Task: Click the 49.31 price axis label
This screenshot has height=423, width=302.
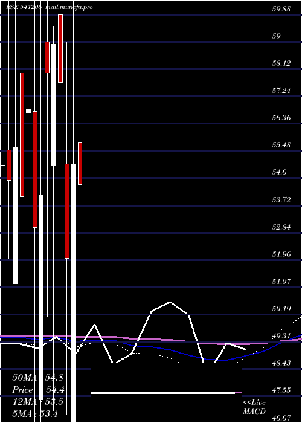Action: [x=281, y=336]
